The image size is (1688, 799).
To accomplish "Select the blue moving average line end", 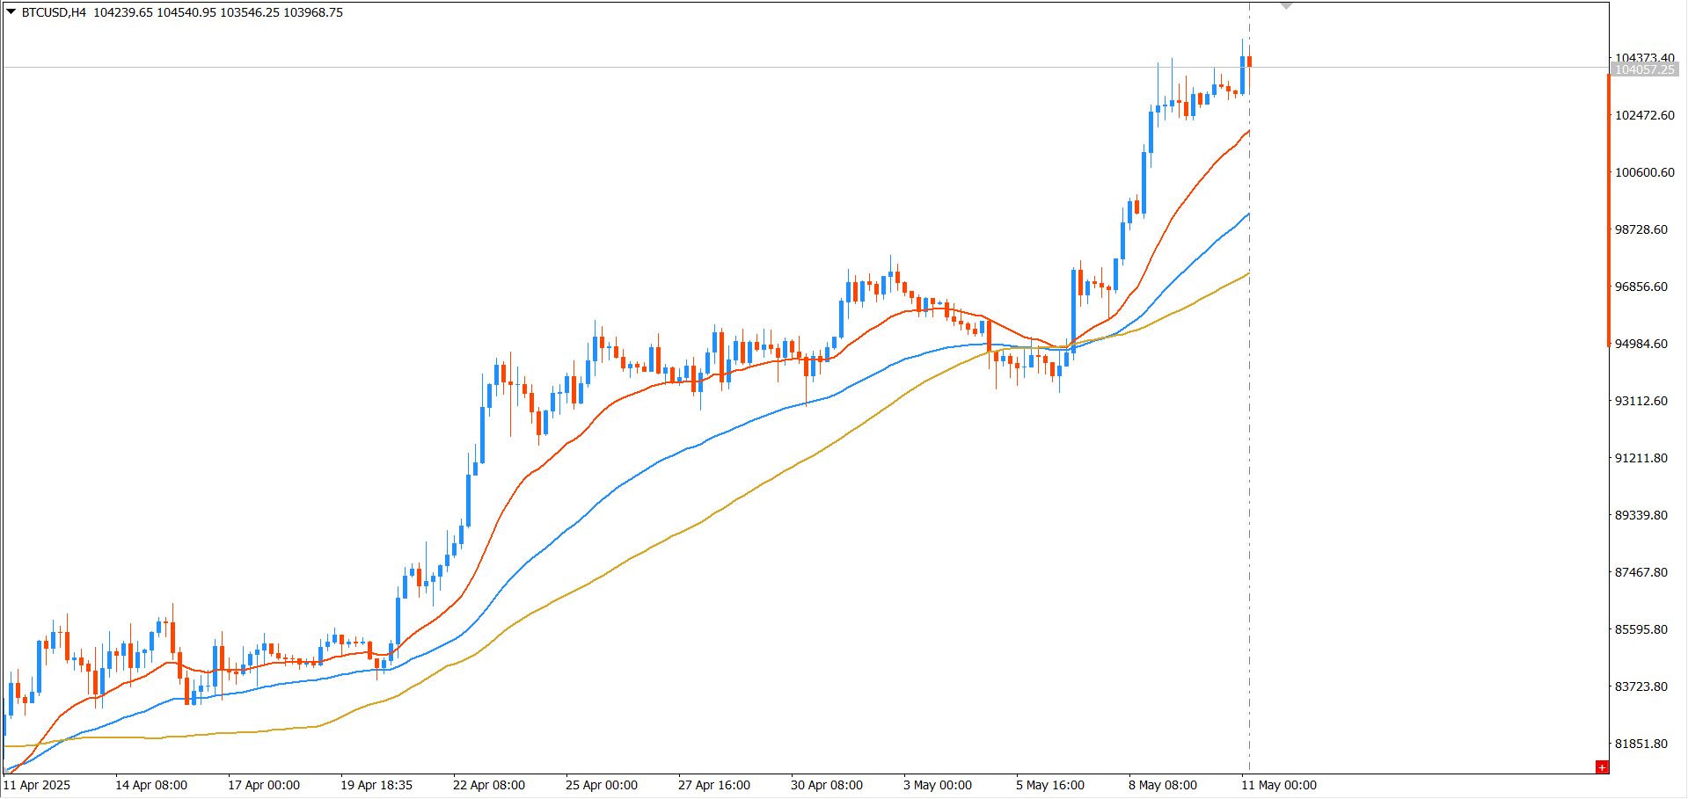I will [1248, 214].
